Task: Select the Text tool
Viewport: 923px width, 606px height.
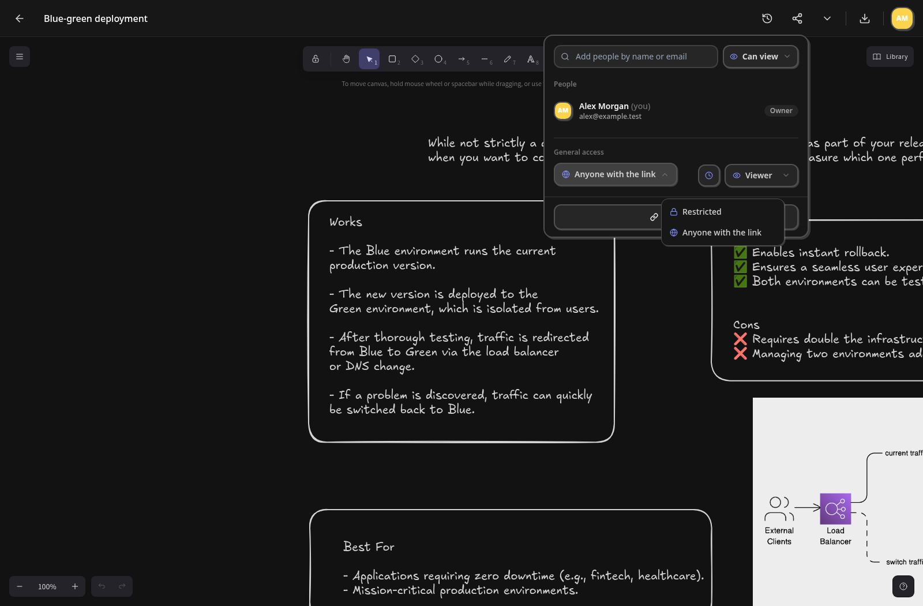Action: [x=531, y=59]
